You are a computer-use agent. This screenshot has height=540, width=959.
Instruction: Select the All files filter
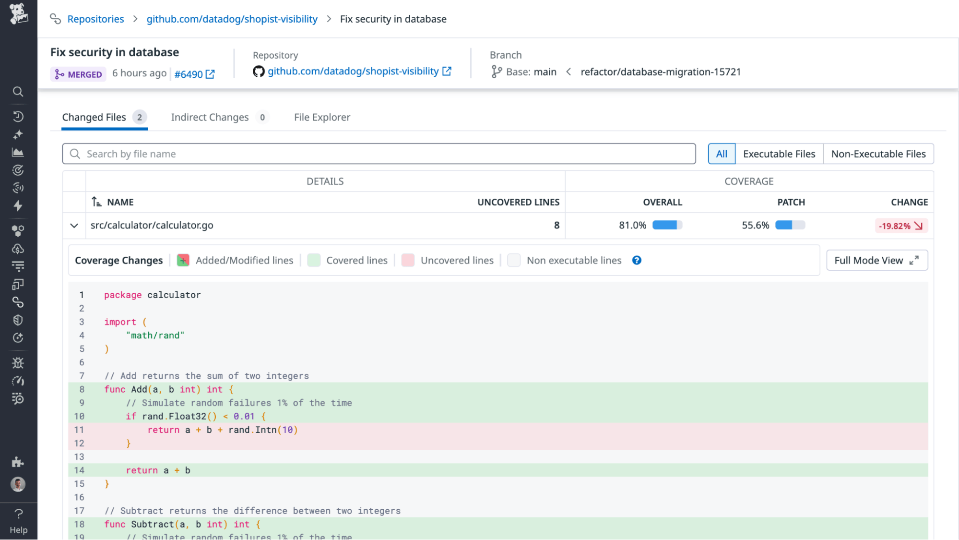click(x=722, y=154)
